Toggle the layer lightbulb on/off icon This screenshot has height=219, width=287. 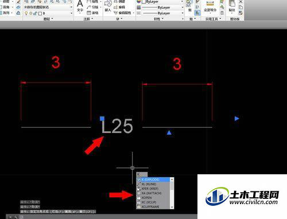click(x=26, y=13)
